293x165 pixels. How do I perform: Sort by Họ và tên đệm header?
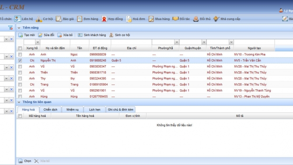(55, 48)
